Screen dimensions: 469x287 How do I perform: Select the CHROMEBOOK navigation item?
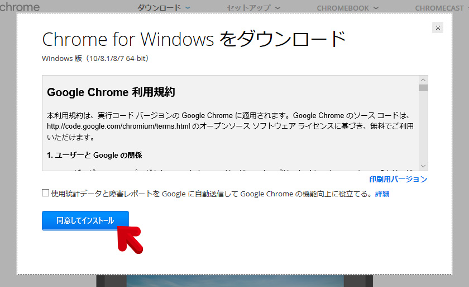click(343, 8)
